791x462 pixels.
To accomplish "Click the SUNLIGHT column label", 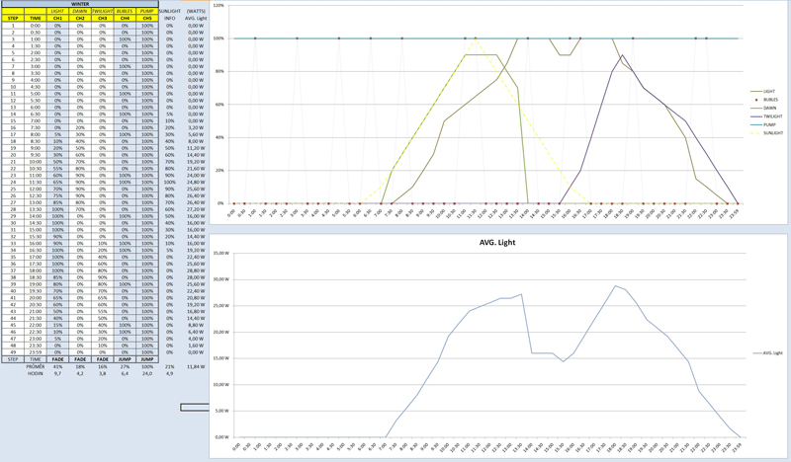I will point(170,11).
